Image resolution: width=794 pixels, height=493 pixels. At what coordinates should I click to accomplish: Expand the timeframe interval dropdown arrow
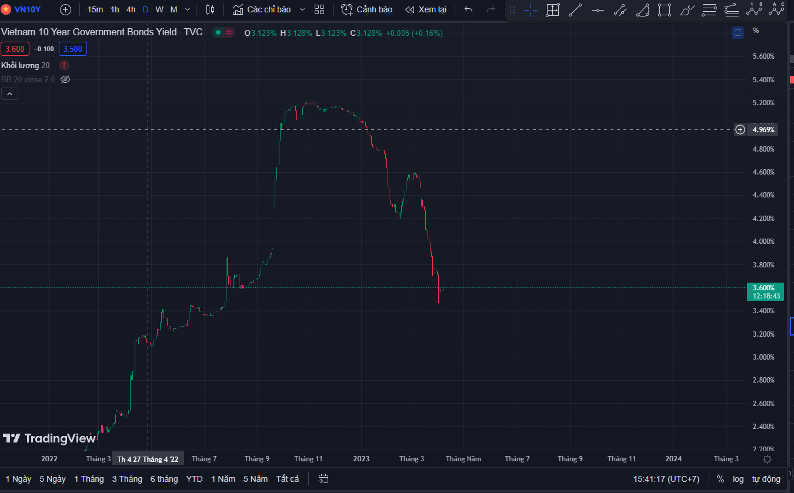click(188, 9)
